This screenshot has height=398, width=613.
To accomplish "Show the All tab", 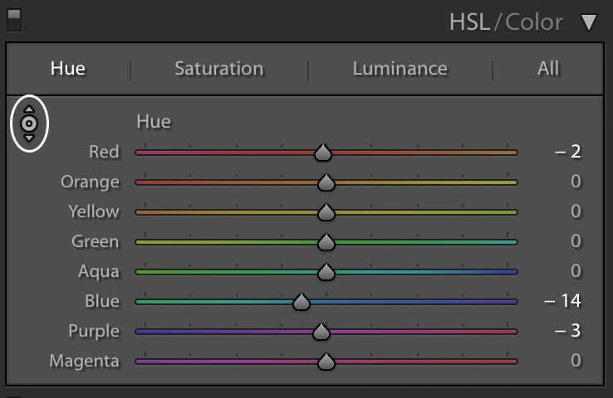I will pyautogui.click(x=548, y=68).
